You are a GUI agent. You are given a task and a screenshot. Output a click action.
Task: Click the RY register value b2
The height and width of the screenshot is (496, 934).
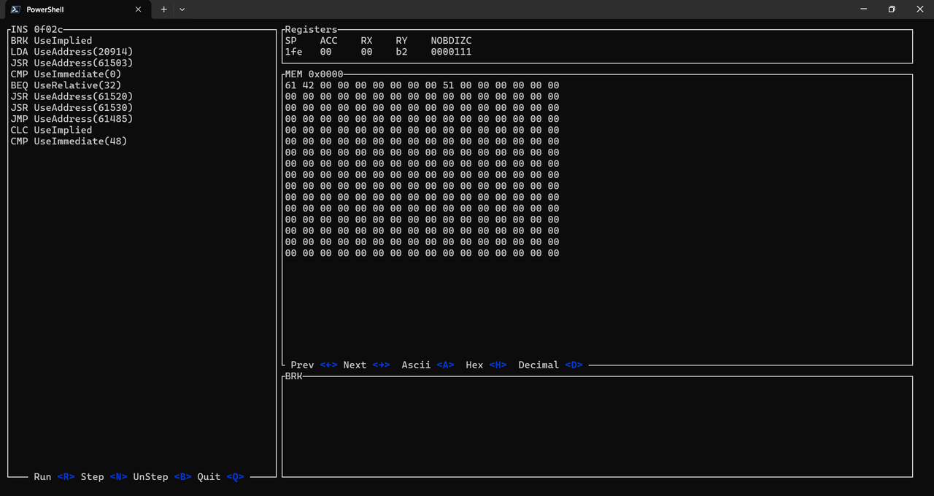[401, 52]
